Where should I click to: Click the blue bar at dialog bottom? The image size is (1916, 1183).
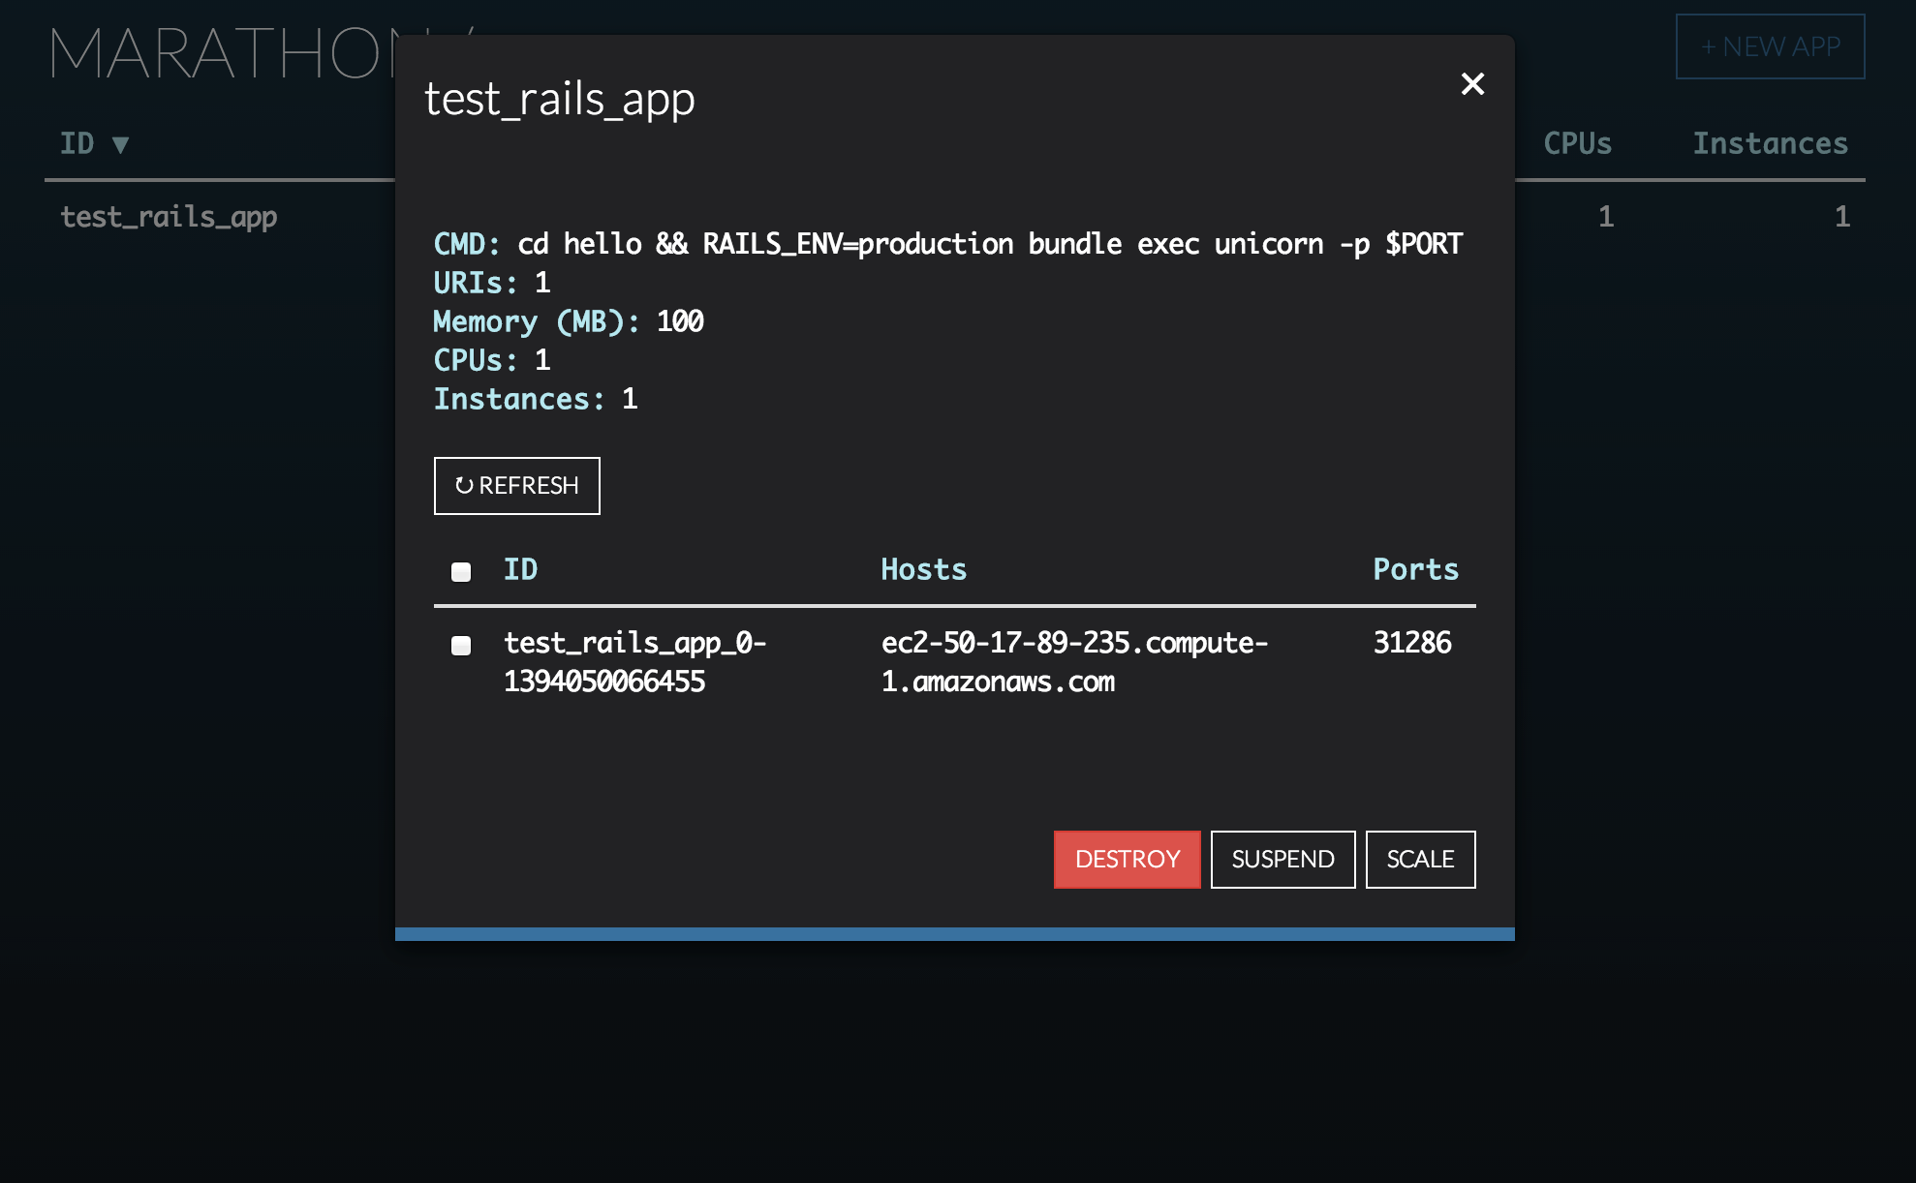(x=954, y=934)
